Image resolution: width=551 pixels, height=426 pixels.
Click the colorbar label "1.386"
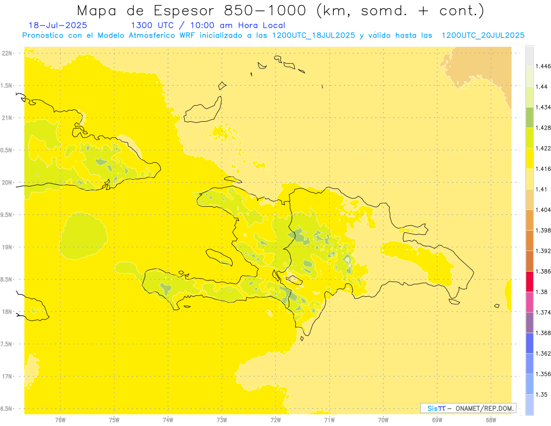tap(544, 271)
